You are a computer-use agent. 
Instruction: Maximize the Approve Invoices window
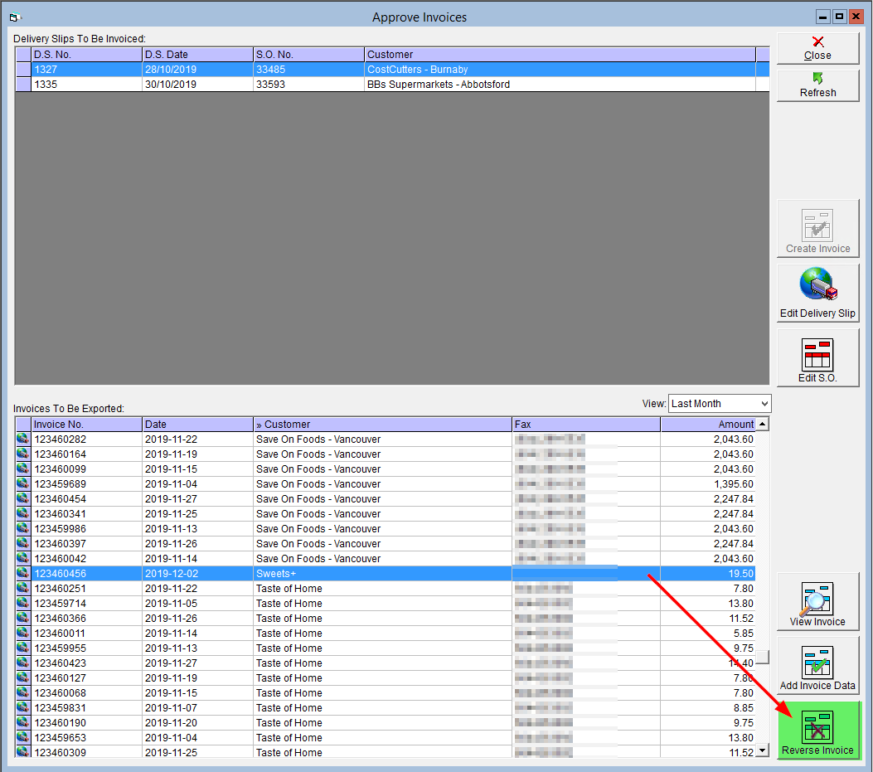(839, 17)
